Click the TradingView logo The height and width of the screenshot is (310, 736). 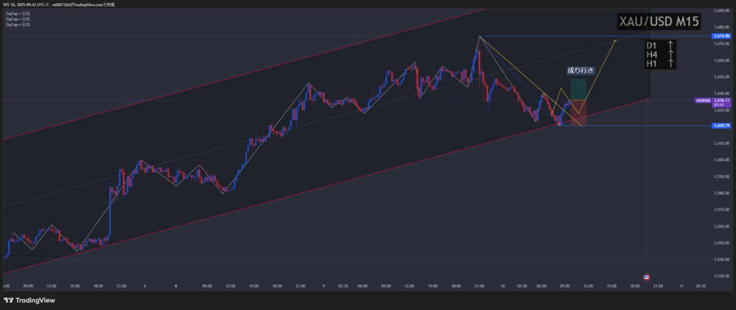29,300
